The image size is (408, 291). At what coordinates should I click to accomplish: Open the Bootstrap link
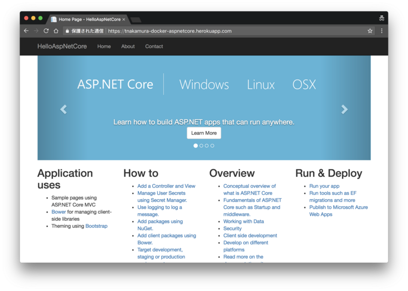(96, 226)
